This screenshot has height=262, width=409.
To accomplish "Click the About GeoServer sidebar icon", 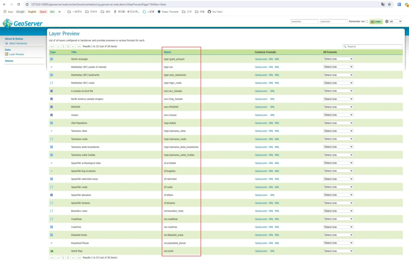I will (6, 43).
